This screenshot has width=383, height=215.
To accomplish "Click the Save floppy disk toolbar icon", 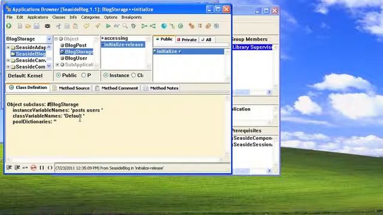I will (x=37, y=26).
